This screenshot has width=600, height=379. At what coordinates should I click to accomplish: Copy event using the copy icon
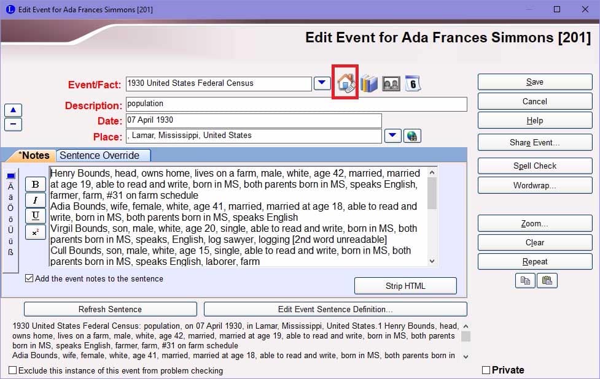click(x=525, y=280)
